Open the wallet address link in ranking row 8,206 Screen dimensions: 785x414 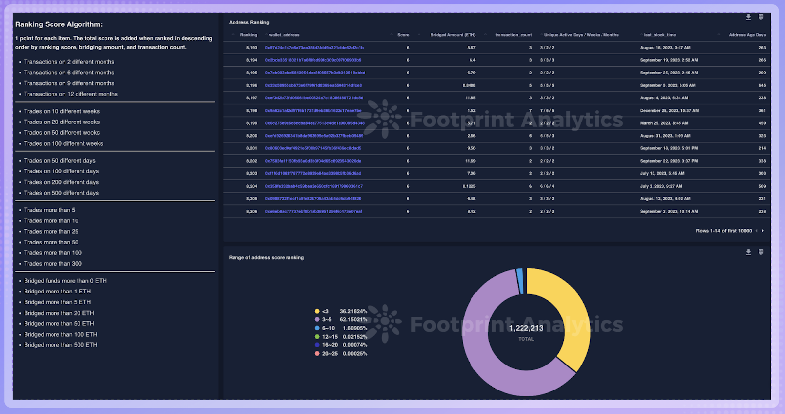coord(313,212)
